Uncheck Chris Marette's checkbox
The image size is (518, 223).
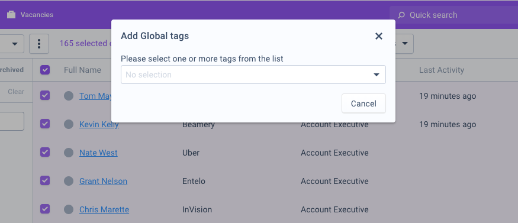45,209
